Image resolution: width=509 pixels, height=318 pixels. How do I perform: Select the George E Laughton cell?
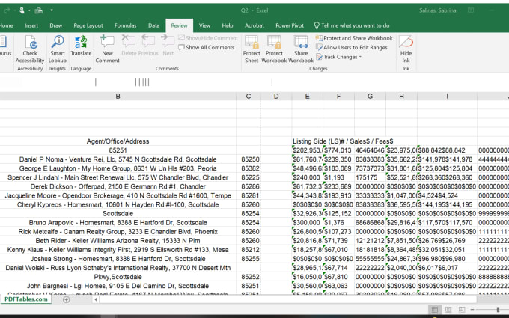[x=118, y=168]
